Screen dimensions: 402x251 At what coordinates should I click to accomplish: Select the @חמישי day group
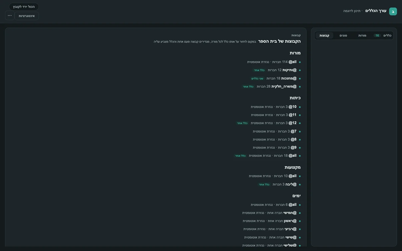[290, 213]
